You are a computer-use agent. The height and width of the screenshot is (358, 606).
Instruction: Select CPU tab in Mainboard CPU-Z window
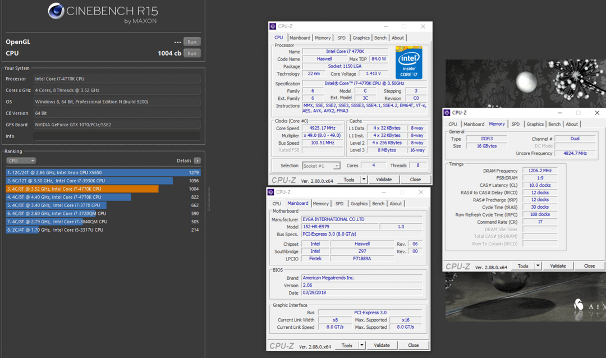(277, 204)
